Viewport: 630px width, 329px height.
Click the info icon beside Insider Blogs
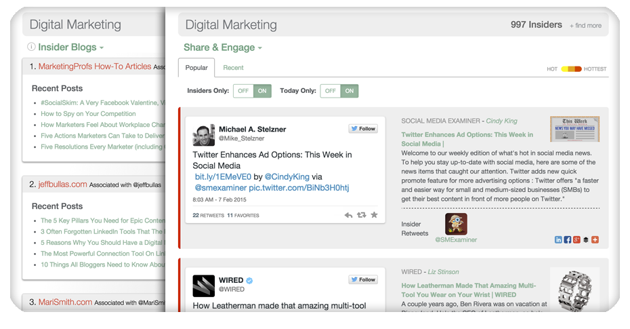31,47
